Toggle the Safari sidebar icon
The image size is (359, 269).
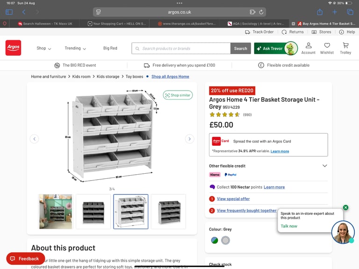(x=9, y=12)
